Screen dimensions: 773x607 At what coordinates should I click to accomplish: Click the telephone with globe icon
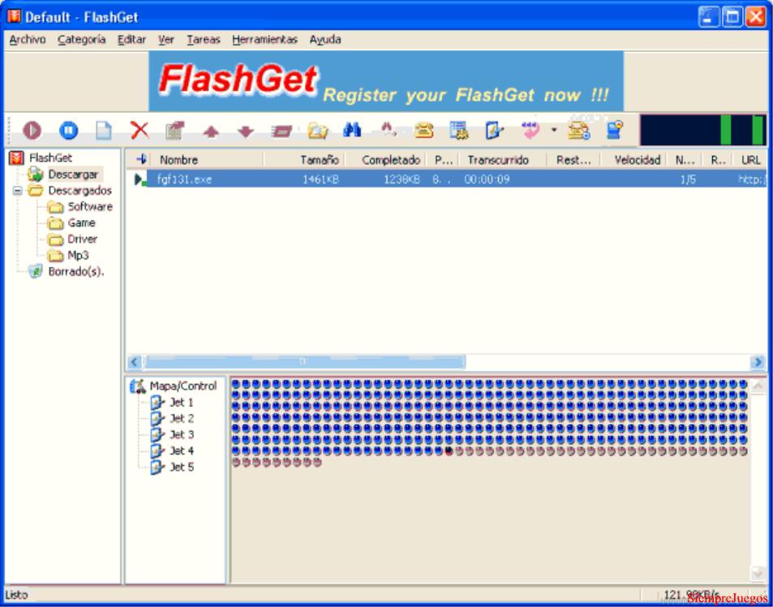[x=578, y=131]
